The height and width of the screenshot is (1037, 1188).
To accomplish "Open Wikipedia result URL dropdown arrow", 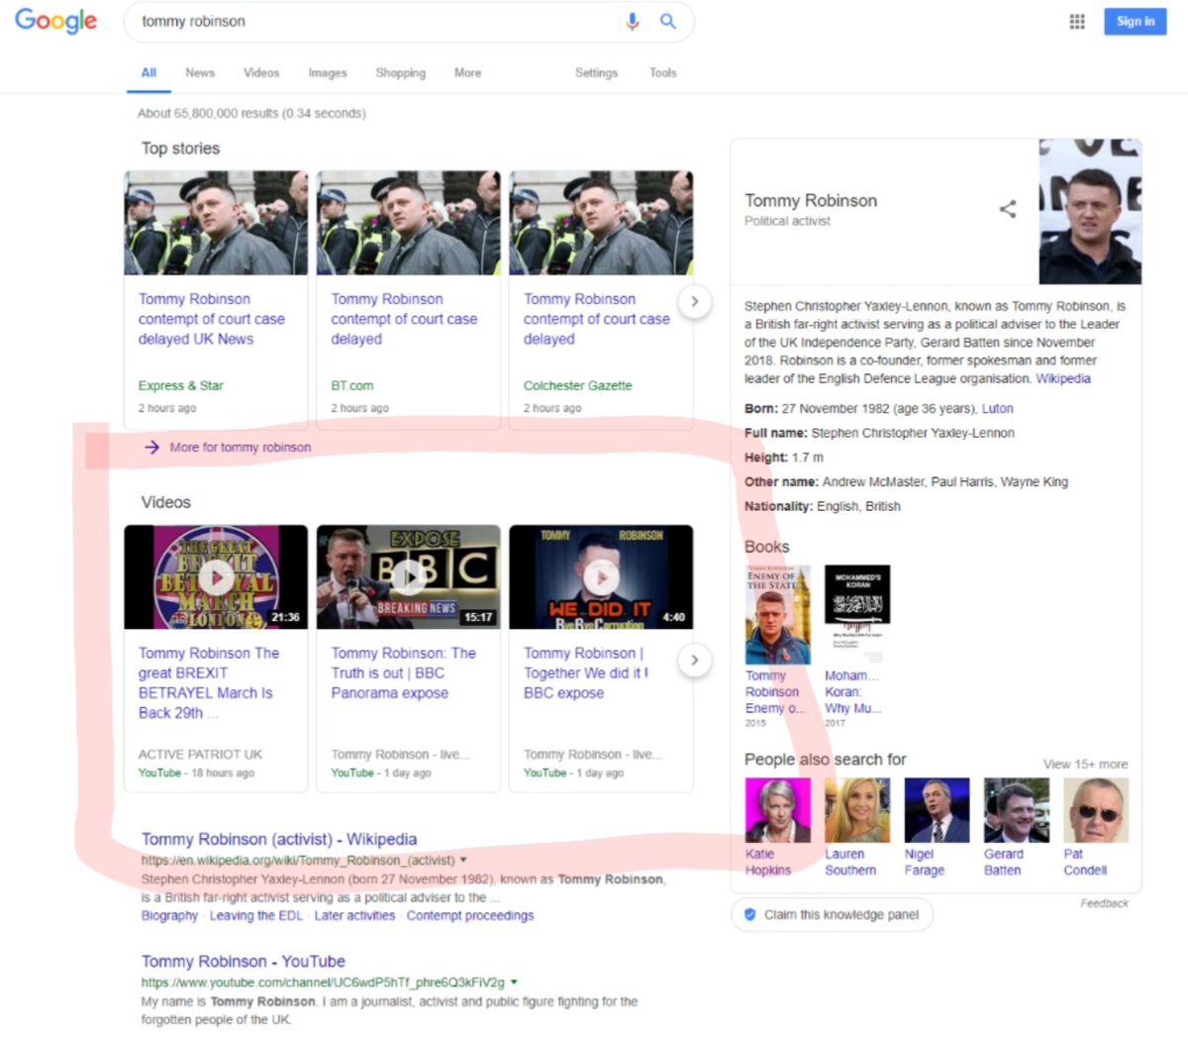I will 463,860.
